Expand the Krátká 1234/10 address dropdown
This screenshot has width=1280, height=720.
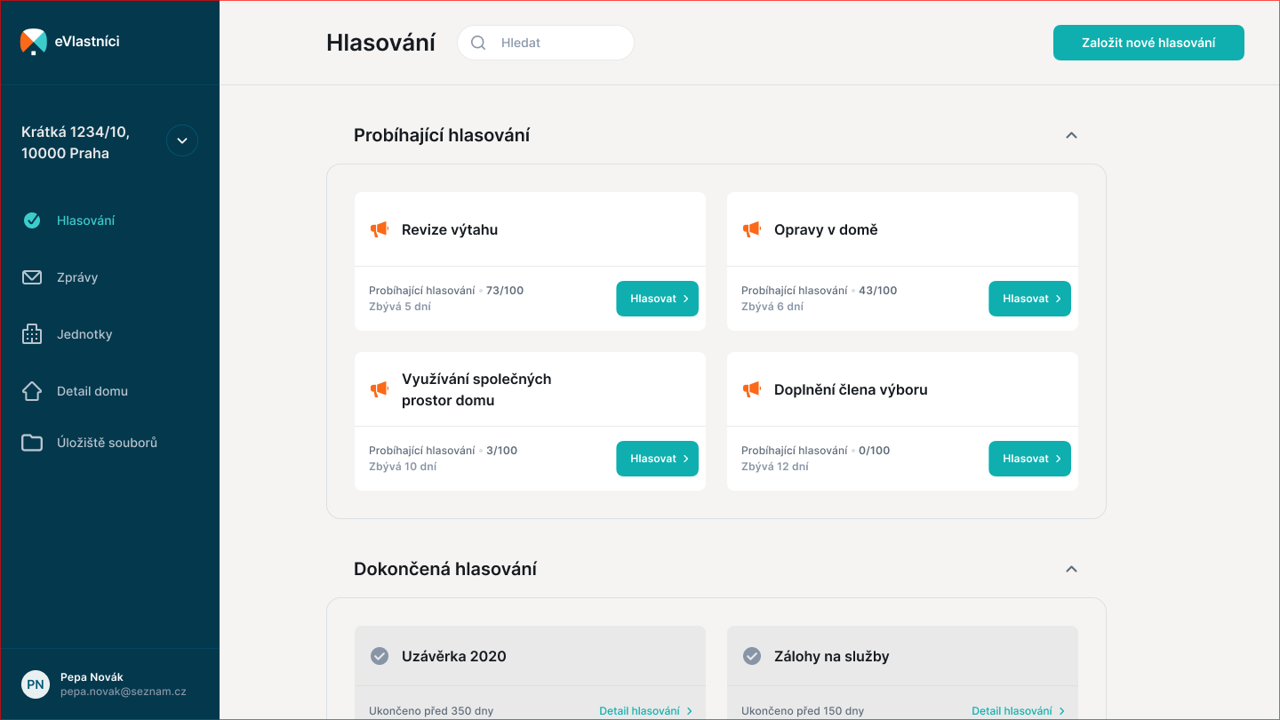[x=182, y=140]
